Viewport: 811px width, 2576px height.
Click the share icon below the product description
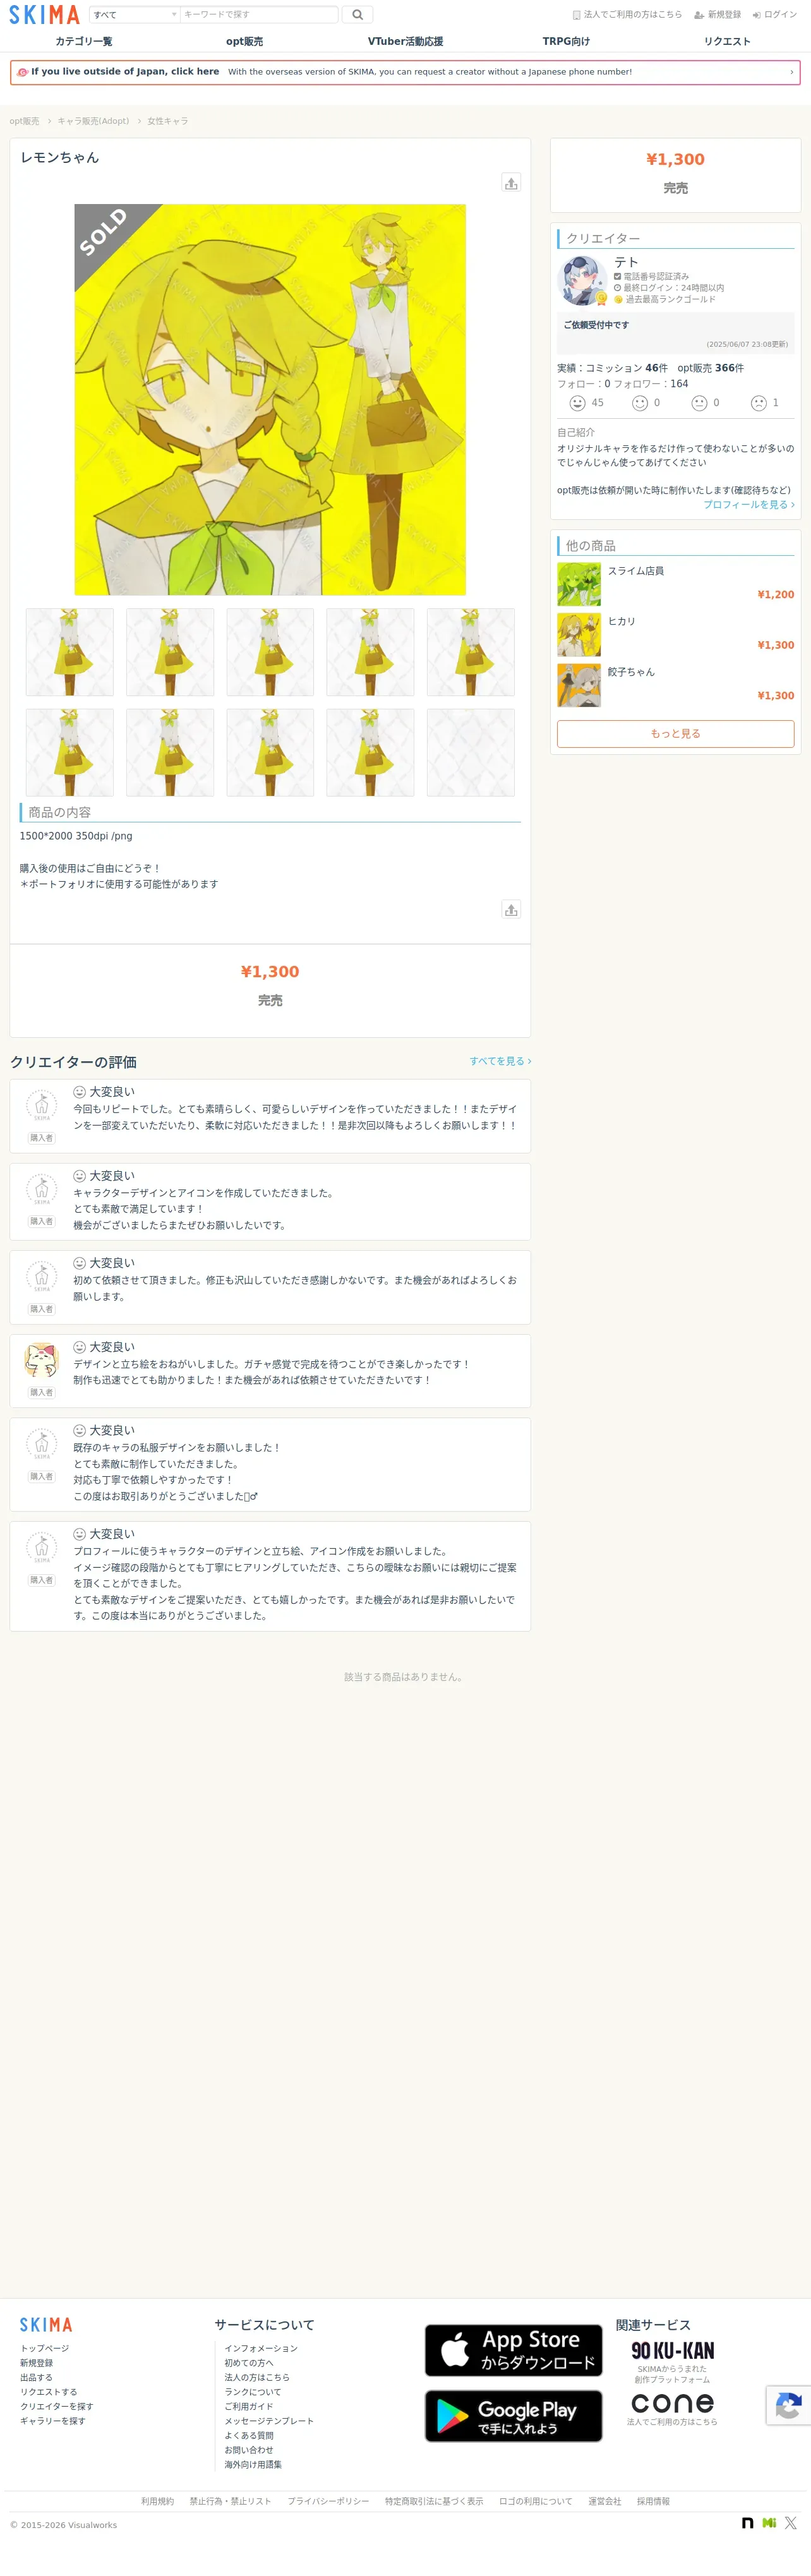click(x=511, y=909)
